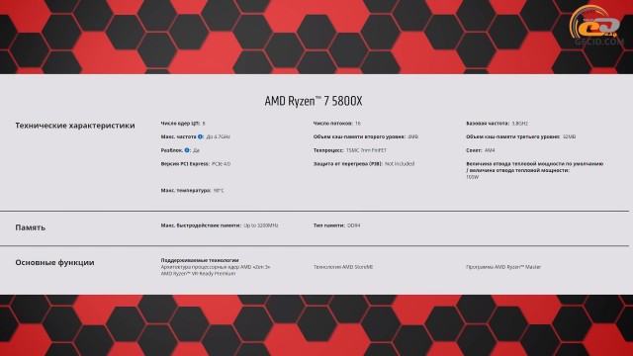Click the Базовая частота label
633x356 pixels.
click(488, 124)
